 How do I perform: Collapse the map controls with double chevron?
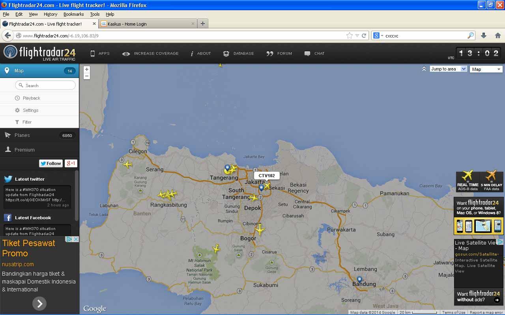tap(424, 69)
